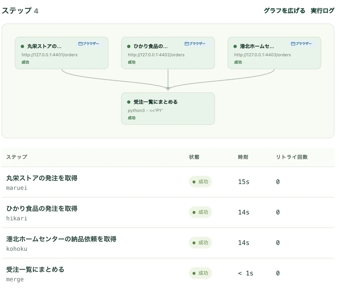Click the 状態 column header

[194, 157]
